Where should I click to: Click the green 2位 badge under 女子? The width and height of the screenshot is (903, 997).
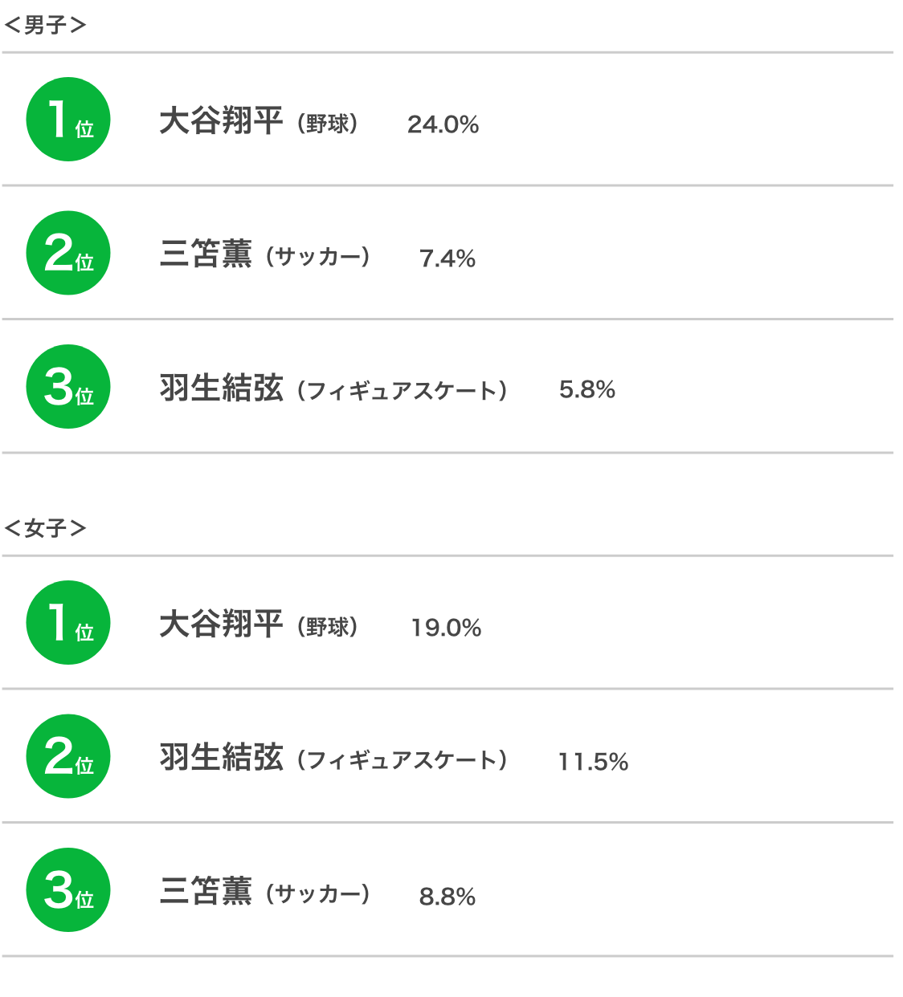coord(68,756)
